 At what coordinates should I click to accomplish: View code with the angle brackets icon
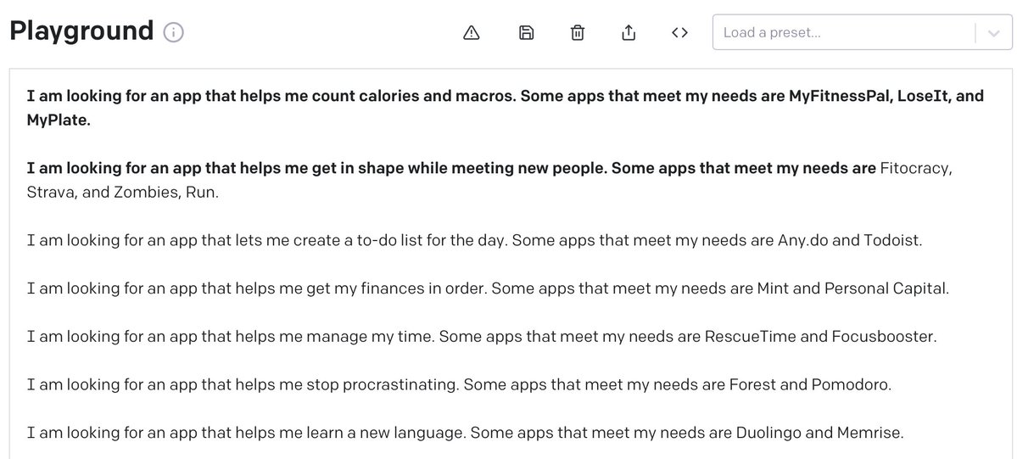coord(679,33)
